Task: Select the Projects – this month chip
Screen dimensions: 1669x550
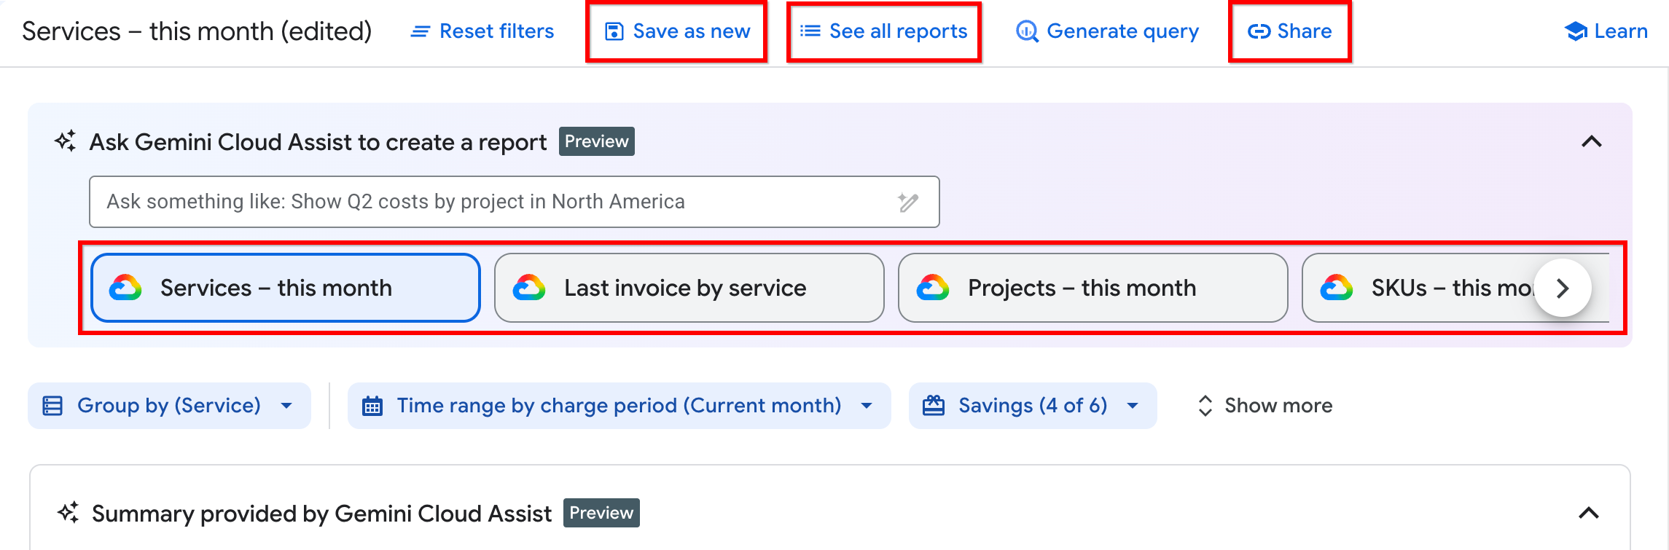Action: 1093,288
